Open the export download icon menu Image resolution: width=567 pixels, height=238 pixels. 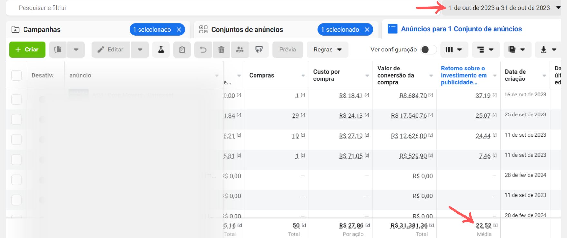pos(548,50)
